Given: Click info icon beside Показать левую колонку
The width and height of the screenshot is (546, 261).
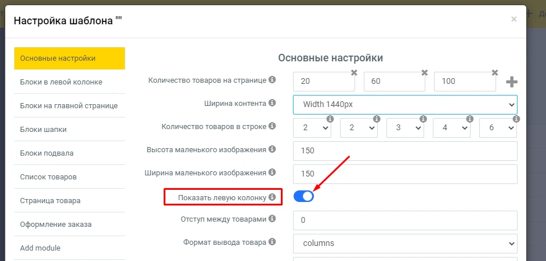Looking at the screenshot, I should coord(272,197).
